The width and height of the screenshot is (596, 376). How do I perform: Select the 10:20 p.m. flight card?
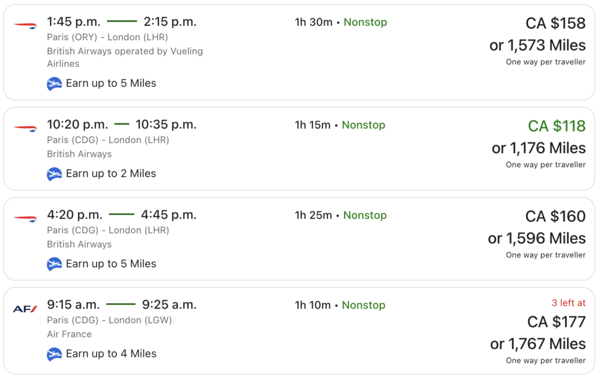pos(298,147)
